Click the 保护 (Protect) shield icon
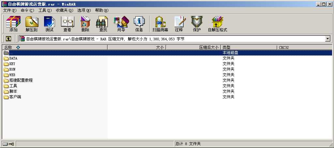334x148 pixels. point(197,24)
